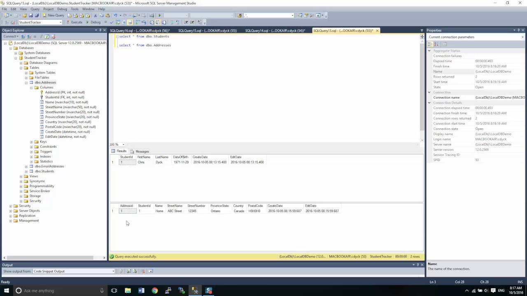Open the Results tab

pyautogui.click(x=119, y=151)
